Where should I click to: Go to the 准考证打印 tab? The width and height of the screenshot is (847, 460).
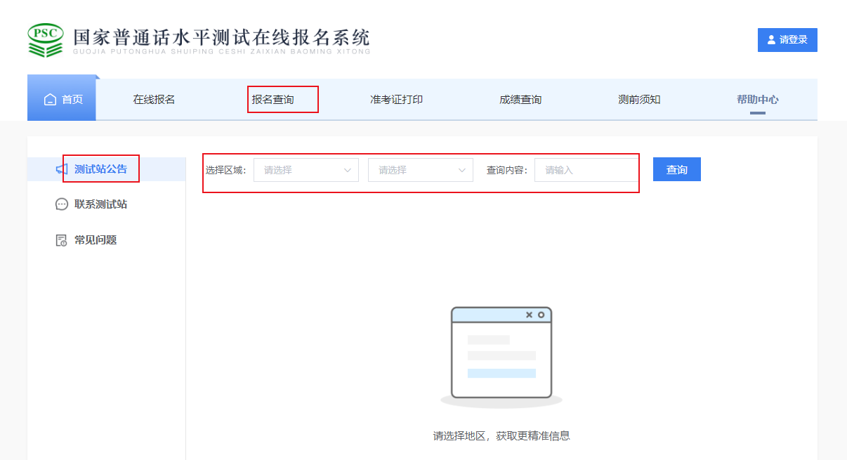click(x=397, y=100)
